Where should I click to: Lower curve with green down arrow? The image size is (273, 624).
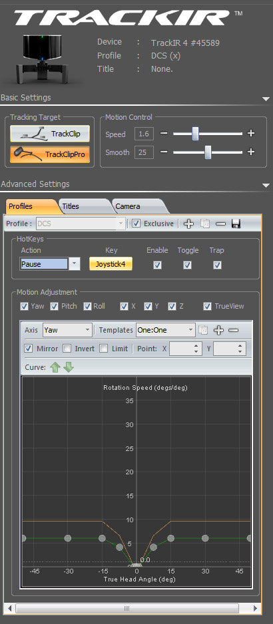pyautogui.click(x=69, y=367)
